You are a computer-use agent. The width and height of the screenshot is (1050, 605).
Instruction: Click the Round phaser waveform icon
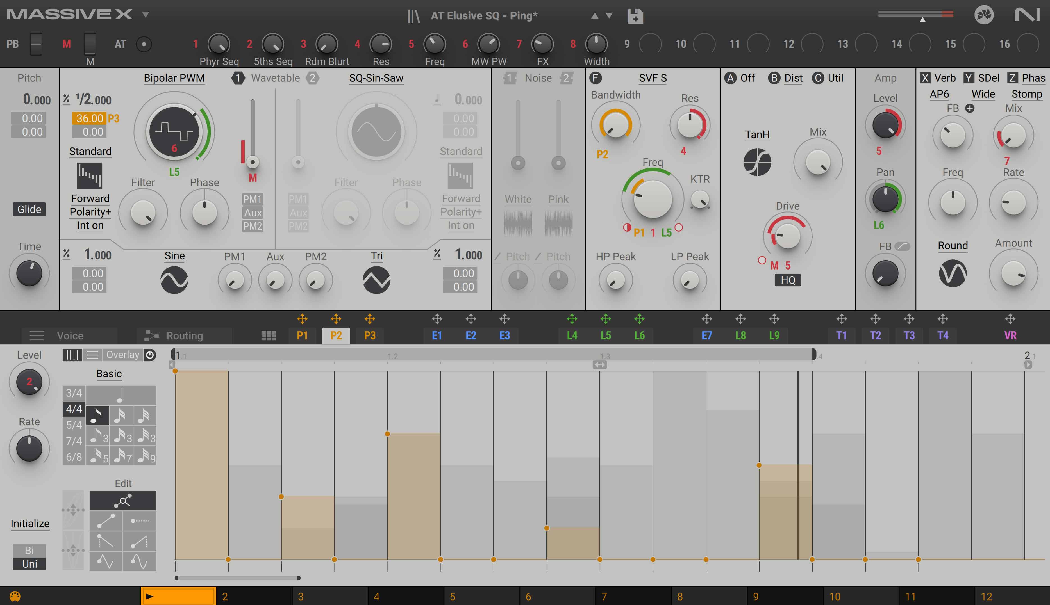click(x=952, y=273)
